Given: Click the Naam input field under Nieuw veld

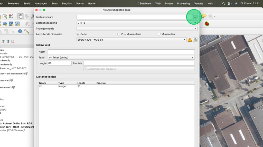Looking at the screenshot, I should 121,52.
